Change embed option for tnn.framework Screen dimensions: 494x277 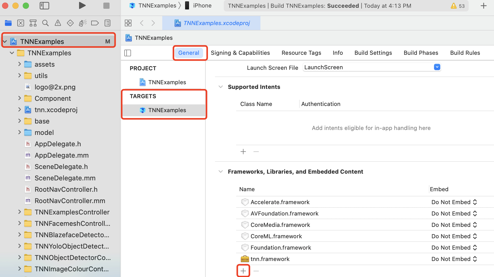[454, 259]
